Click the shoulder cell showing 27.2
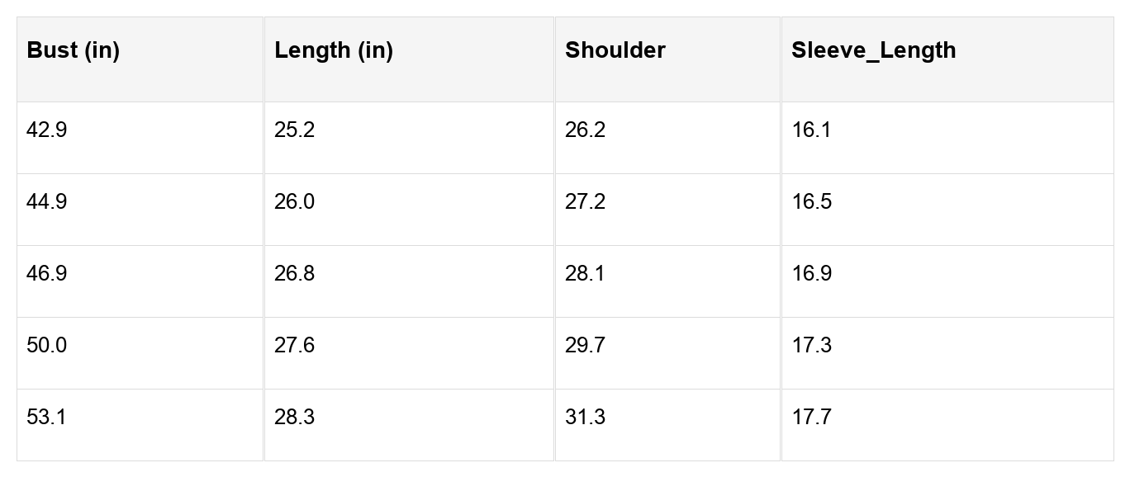1130x477 pixels. [586, 202]
